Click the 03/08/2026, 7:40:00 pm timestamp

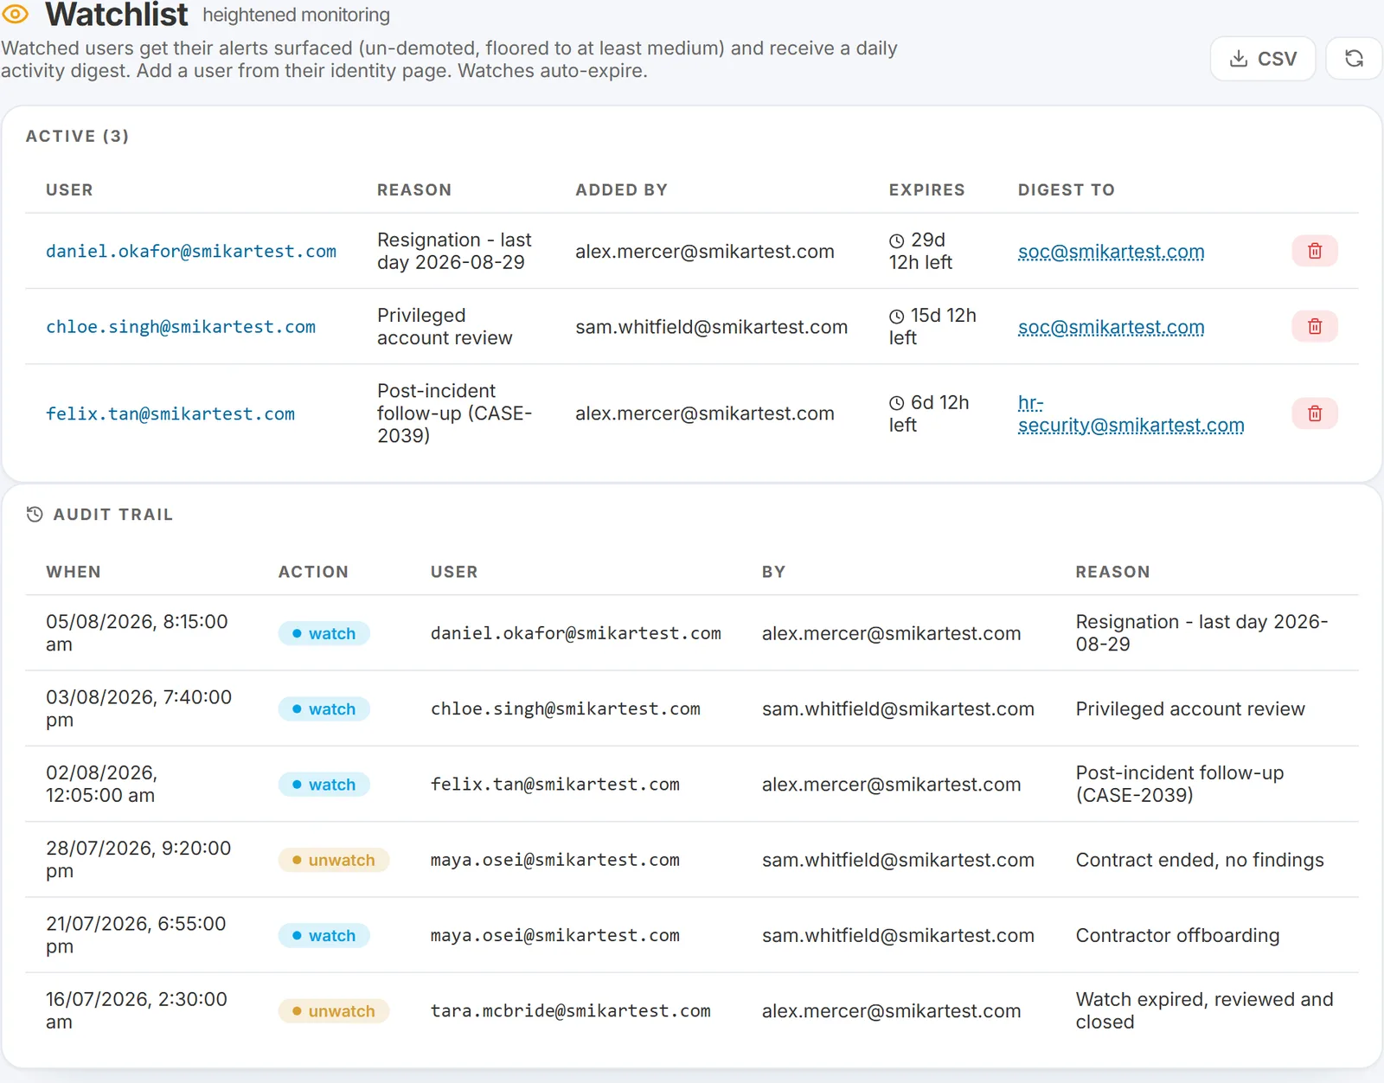(x=138, y=708)
